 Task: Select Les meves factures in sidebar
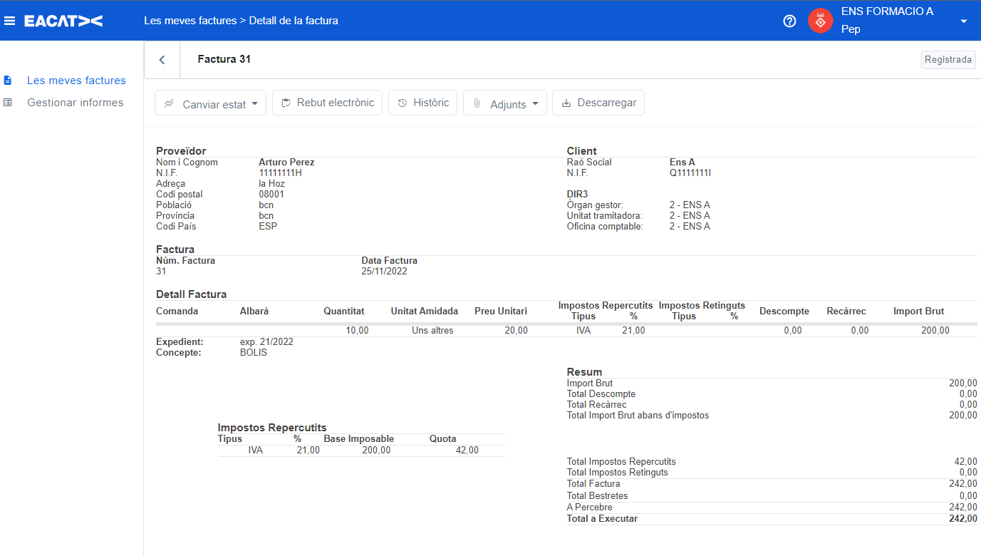[76, 81]
